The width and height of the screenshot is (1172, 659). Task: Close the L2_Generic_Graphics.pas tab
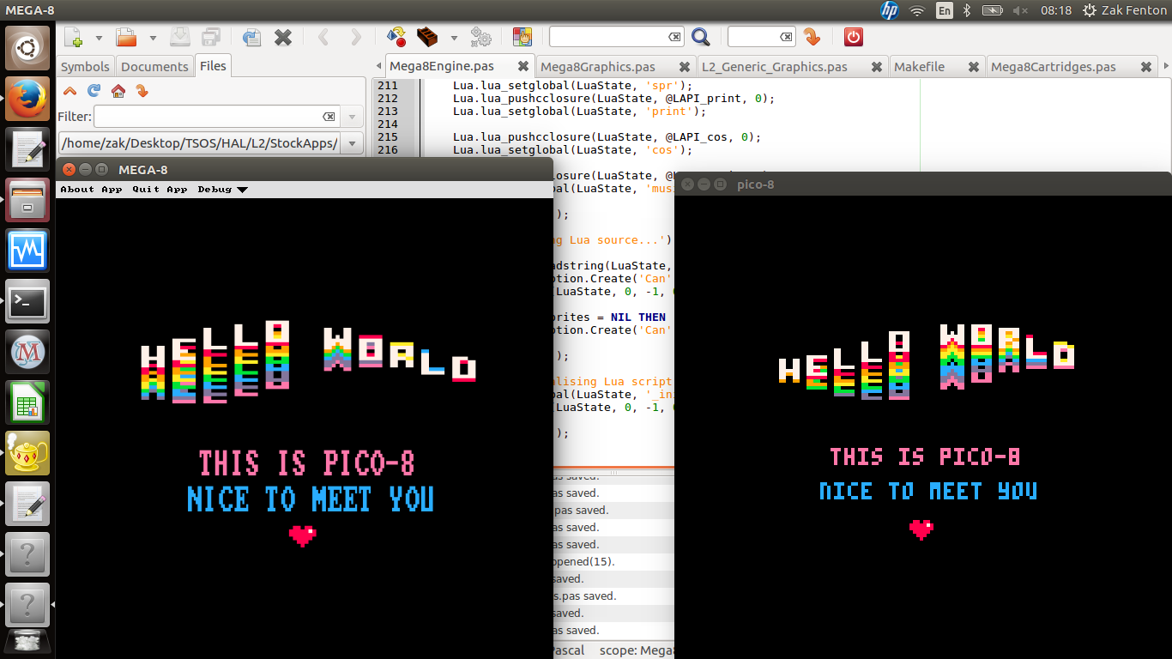(876, 67)
